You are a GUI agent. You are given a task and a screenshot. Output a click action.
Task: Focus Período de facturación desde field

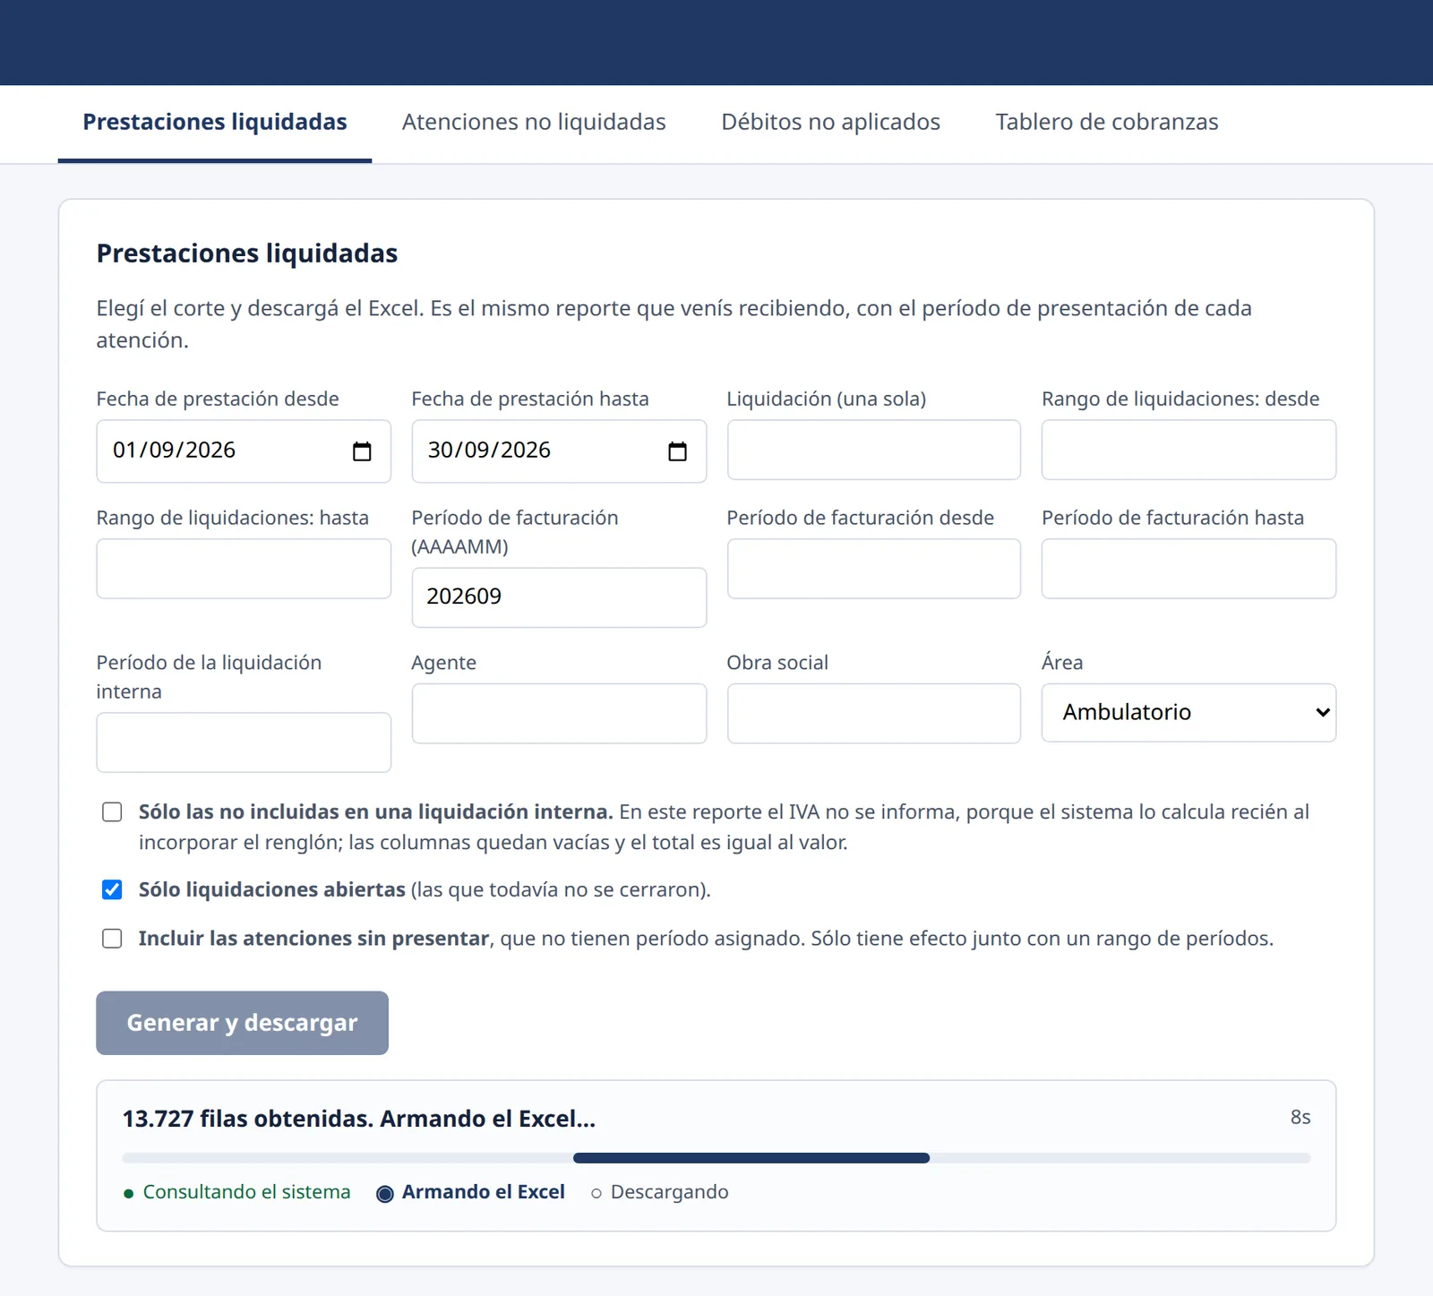pos(874,569)
